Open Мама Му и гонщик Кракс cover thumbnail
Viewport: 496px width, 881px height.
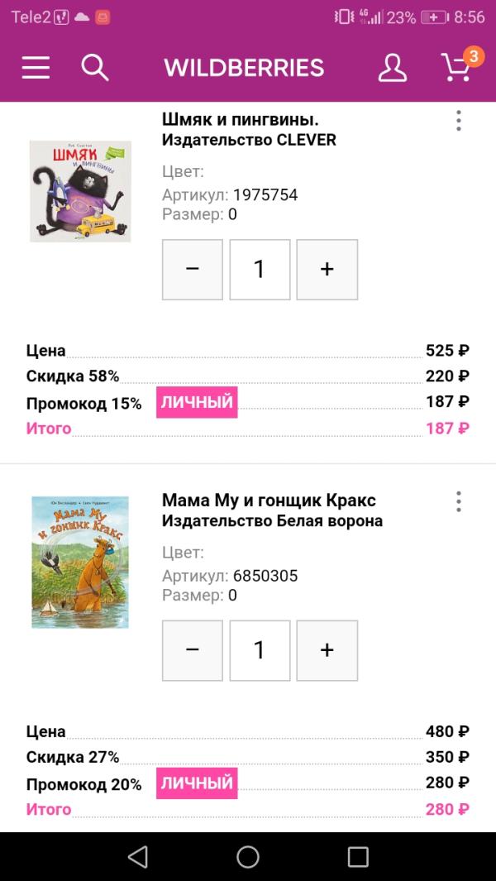coord(80,562)
